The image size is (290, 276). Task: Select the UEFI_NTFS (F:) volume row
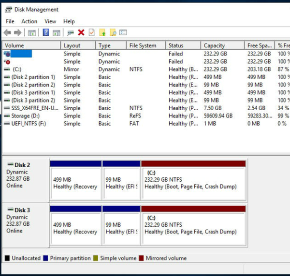29,123
